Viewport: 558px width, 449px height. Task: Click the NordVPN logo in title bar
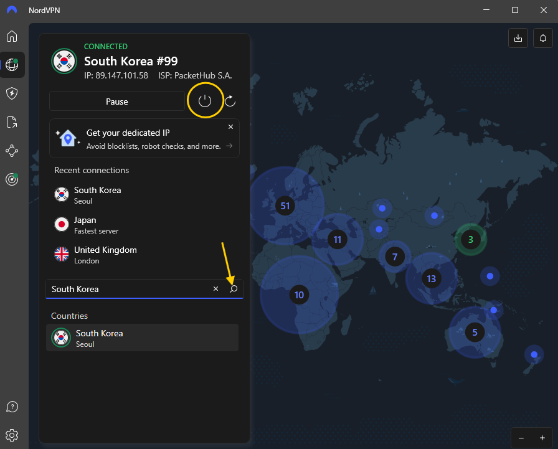tap(12, 10)
